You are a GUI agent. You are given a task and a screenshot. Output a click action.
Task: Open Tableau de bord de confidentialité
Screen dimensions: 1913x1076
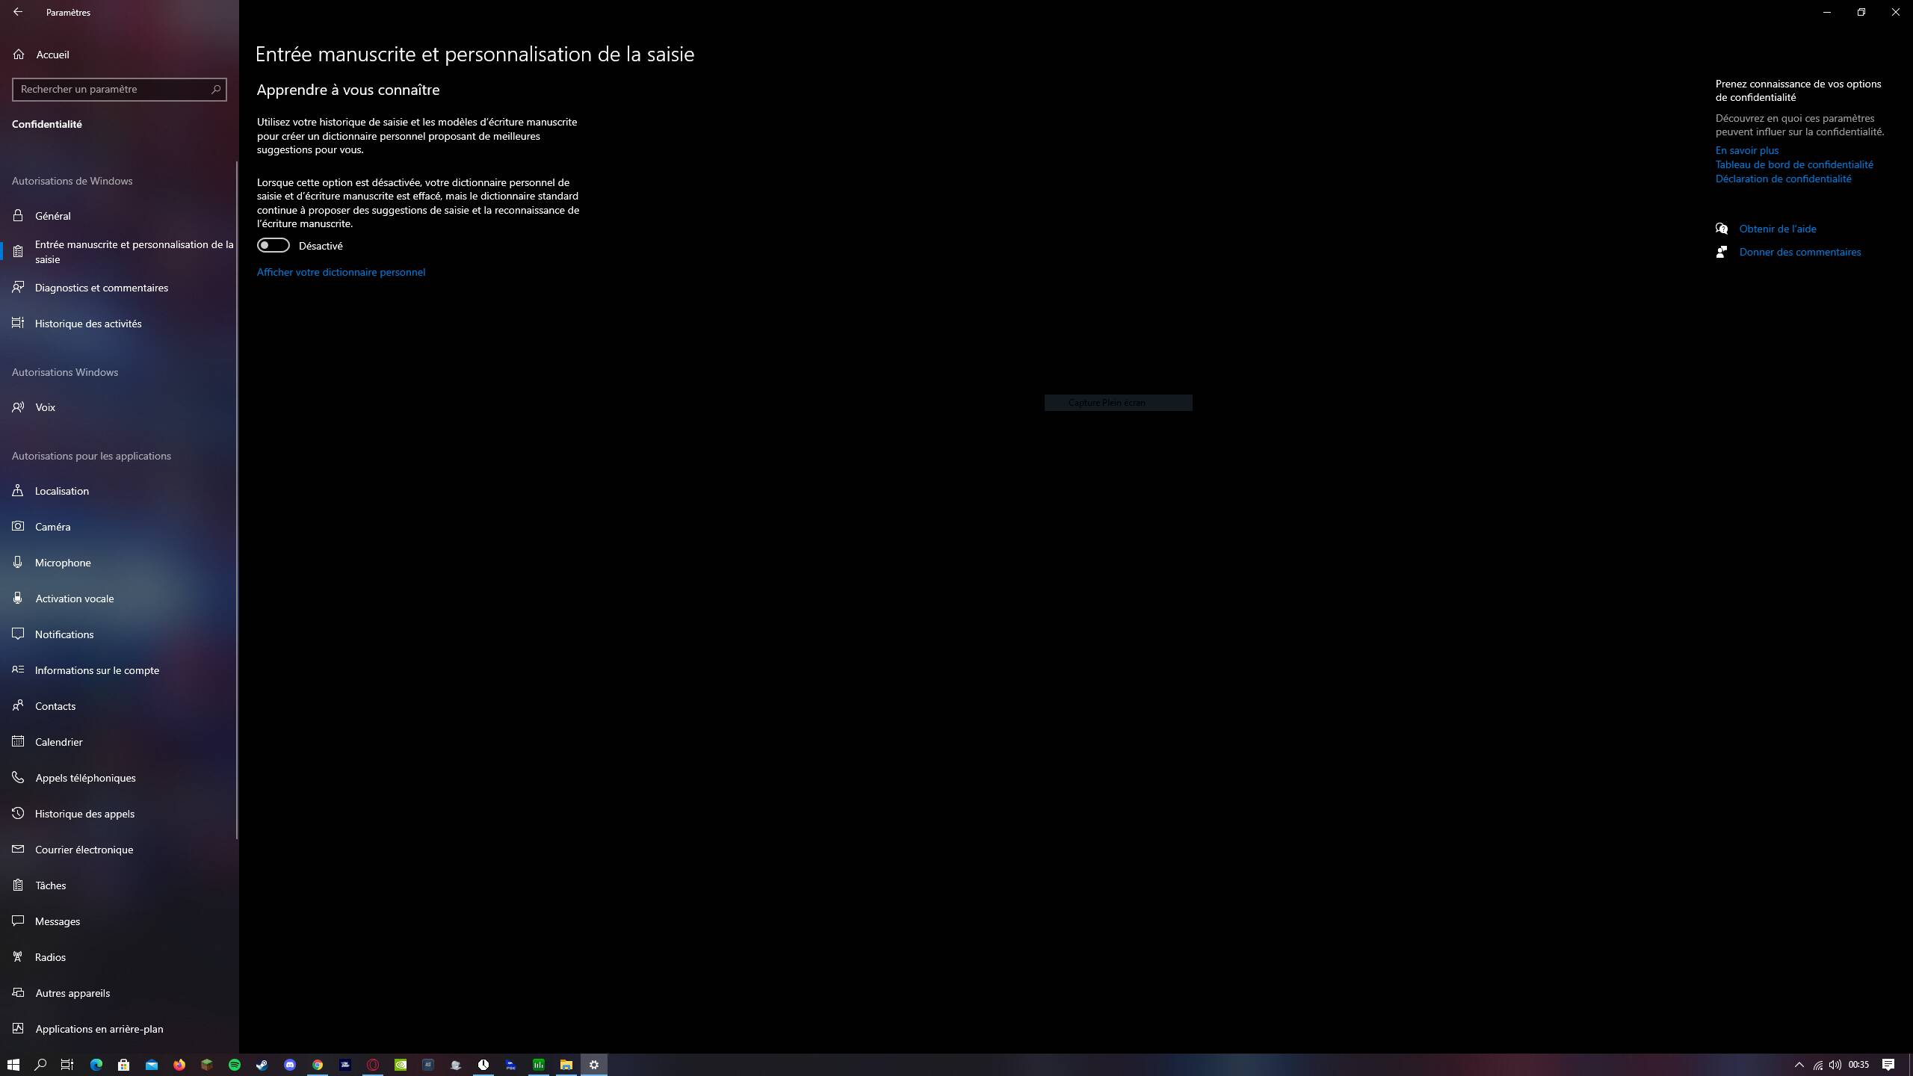coord(1793,164)
